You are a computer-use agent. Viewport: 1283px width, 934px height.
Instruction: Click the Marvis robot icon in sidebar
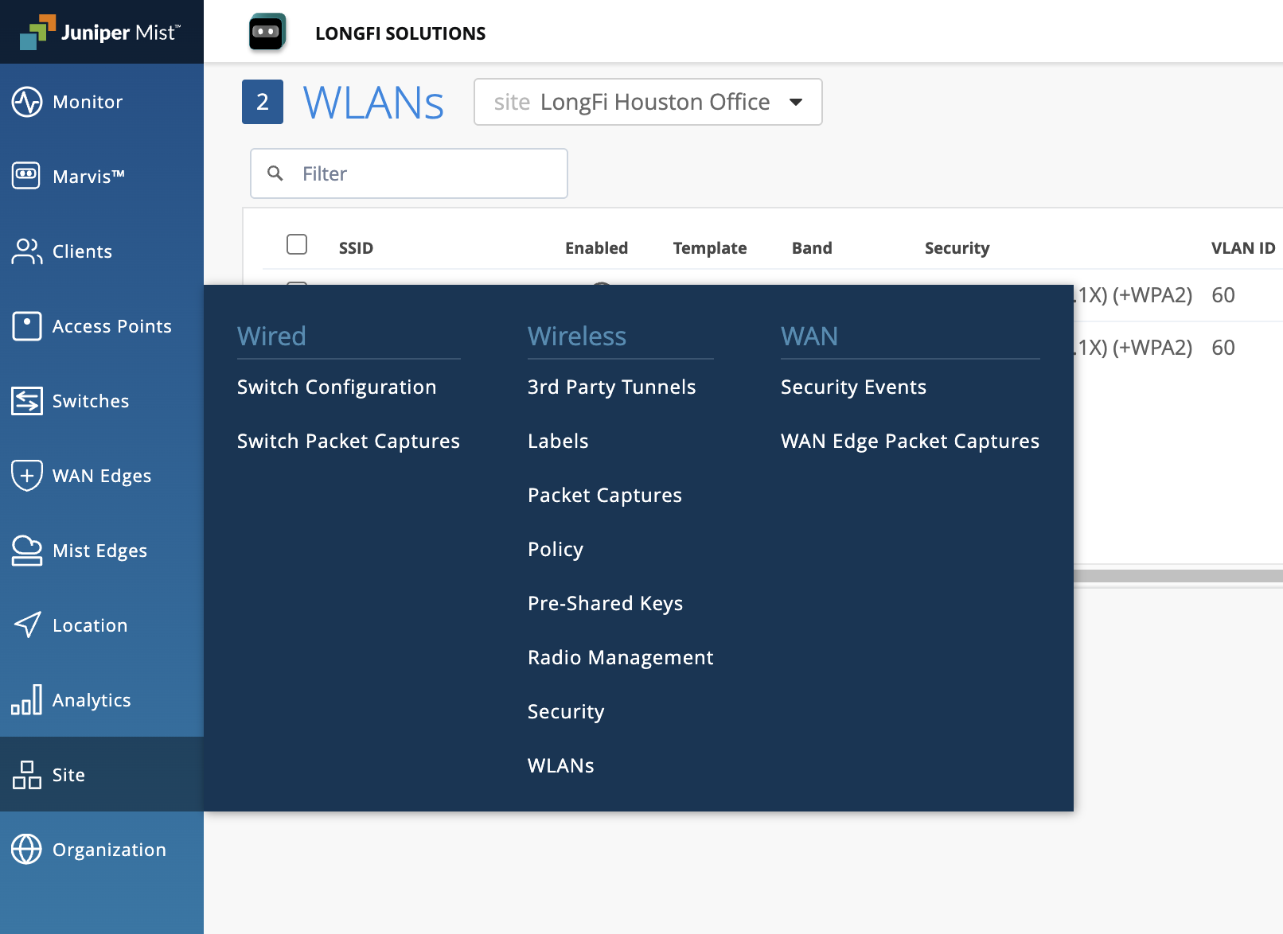coord(27,175)
